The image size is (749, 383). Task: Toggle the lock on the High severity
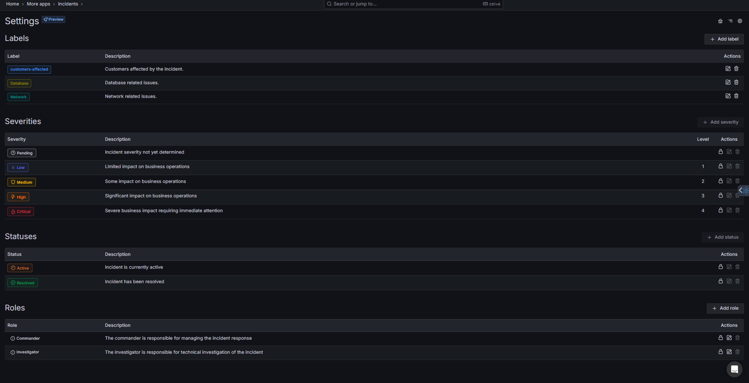pyautogui.click(x=721, y=195)
